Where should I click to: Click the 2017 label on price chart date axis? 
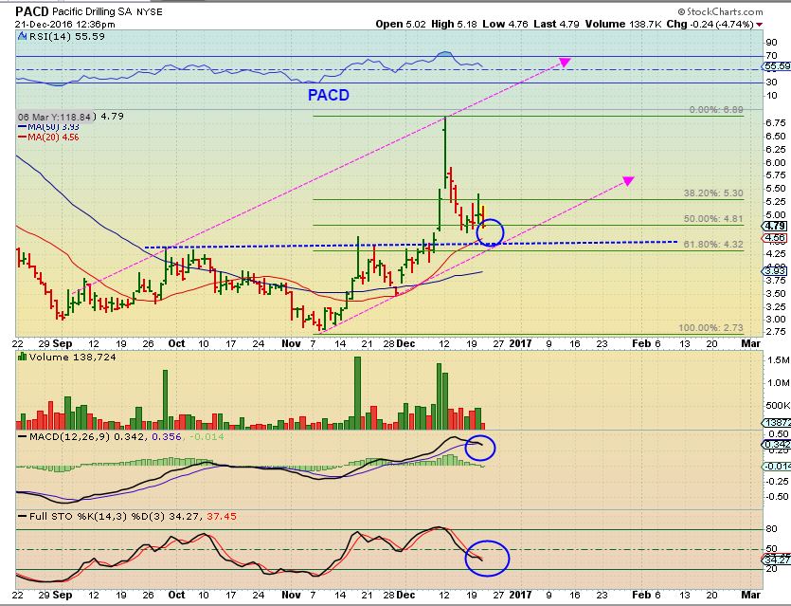521,343
